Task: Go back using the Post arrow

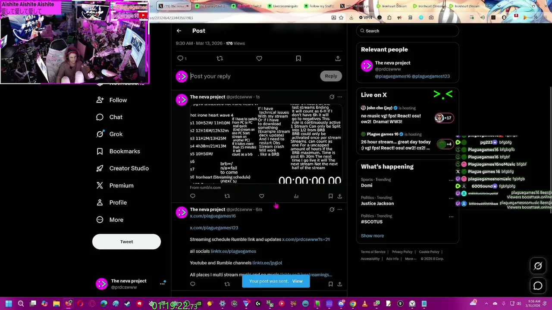Action: click(x=179, y=31)
